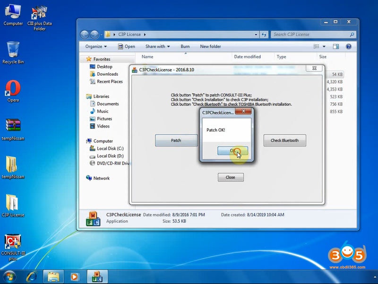Click New folder in the toolbar
378x284 pixels.
pos(210,46)
